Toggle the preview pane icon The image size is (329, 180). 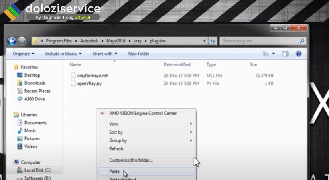tap(285, 54)
